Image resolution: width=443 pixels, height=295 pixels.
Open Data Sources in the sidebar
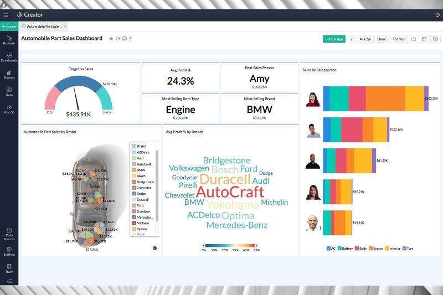(9, 234)
